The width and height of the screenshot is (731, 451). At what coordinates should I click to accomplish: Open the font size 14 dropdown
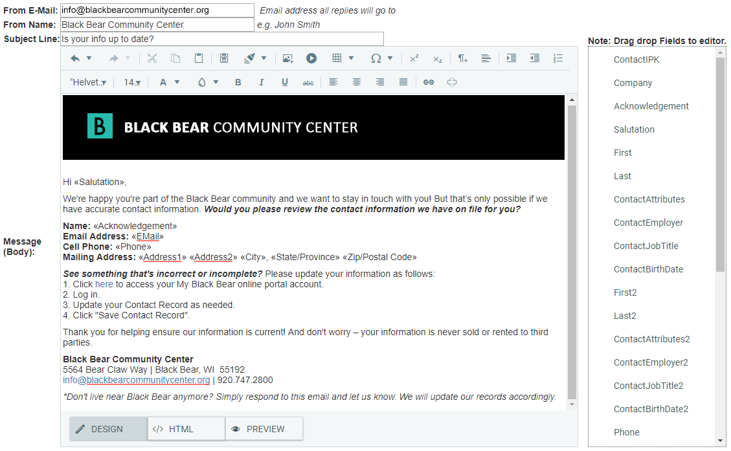(x=132, y=82)
